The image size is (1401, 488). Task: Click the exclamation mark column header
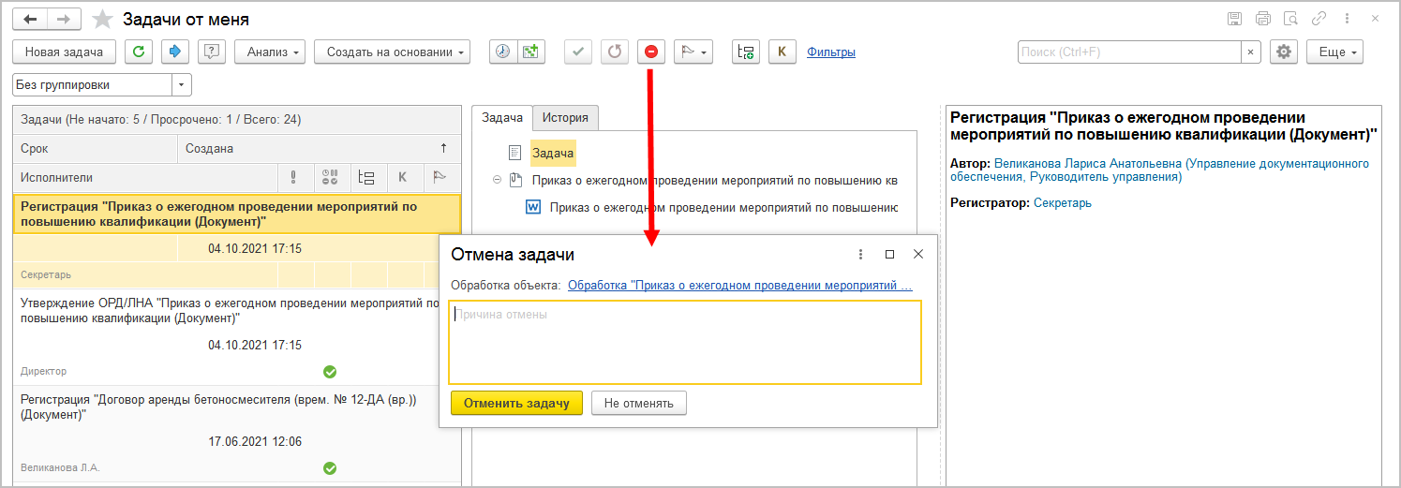tap(294, 177)
